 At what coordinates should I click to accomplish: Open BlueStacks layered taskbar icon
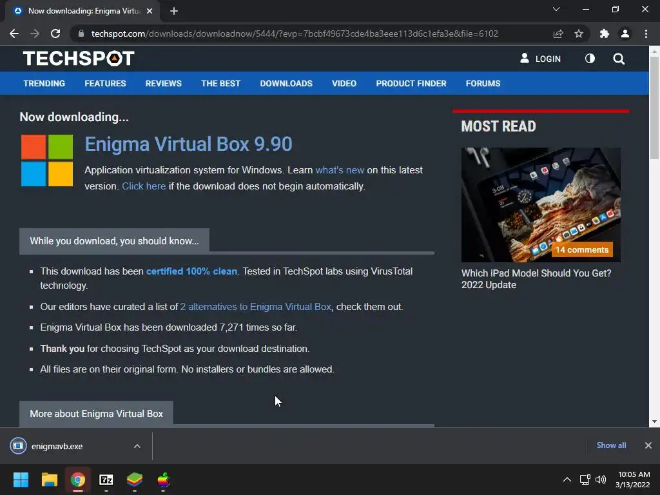135,480
